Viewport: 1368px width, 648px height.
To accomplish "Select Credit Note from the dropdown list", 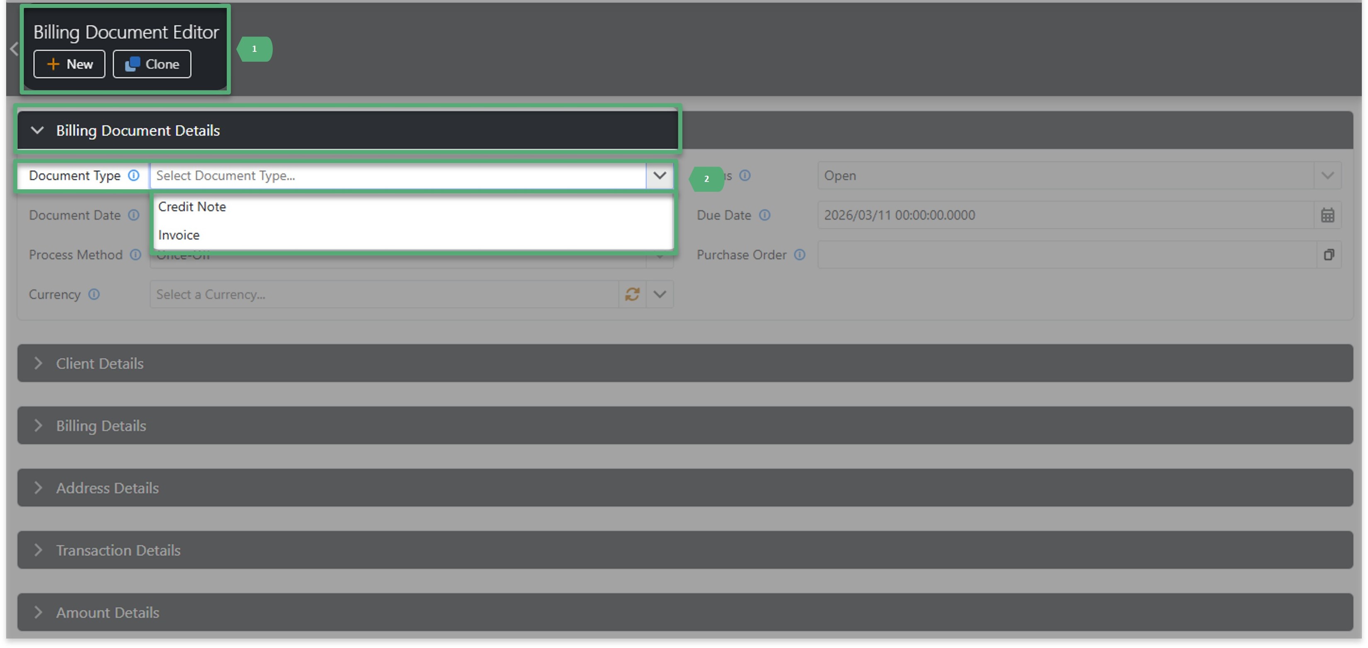I will (x=192, y=207).
